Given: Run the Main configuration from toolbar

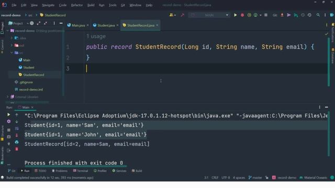Looking at the screenshot, I should click(x=235, y=15).
